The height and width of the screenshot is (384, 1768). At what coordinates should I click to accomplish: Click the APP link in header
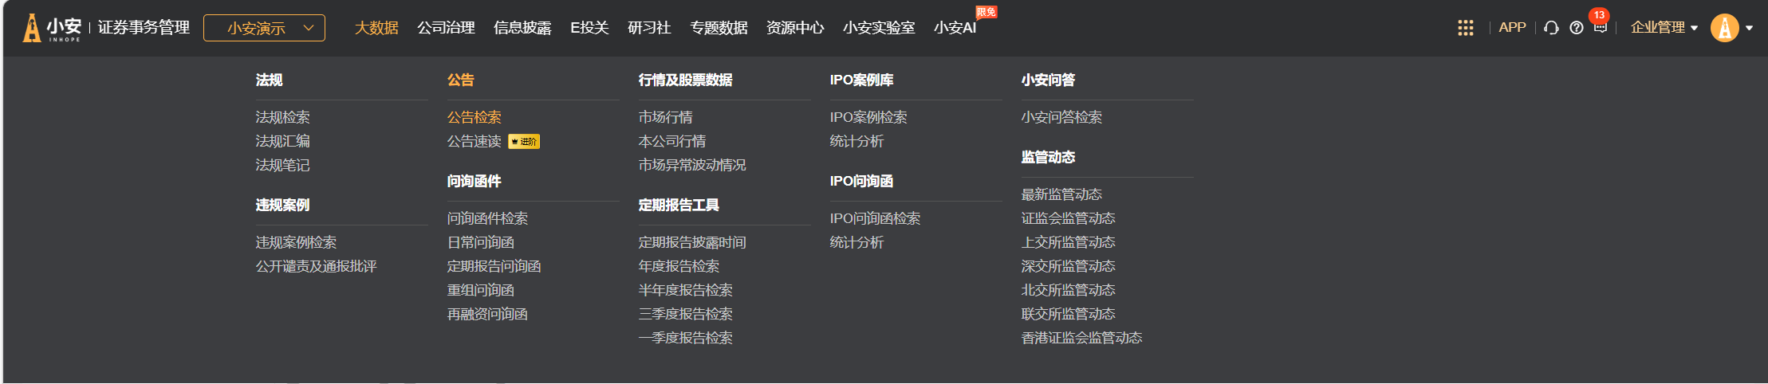click(x=1512, y=28)
